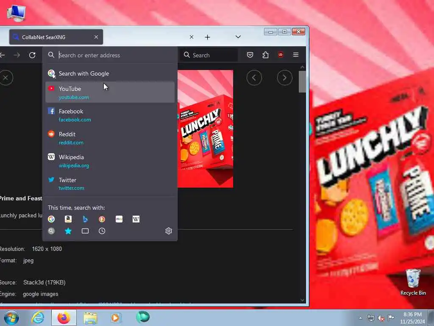Select the gray magnifier search engine icon
The image size is (434, 326).
click(51, 231)
